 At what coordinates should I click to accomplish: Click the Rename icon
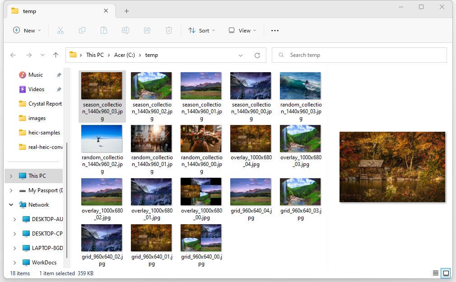(126, 30)
